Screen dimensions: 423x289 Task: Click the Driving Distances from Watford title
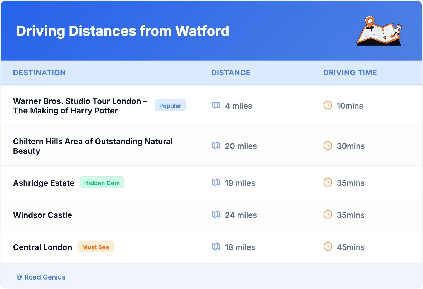[123, 31]
